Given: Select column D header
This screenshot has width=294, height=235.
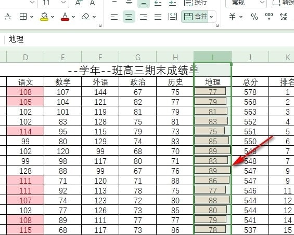Looking at the screenshot, I should 25,57.
